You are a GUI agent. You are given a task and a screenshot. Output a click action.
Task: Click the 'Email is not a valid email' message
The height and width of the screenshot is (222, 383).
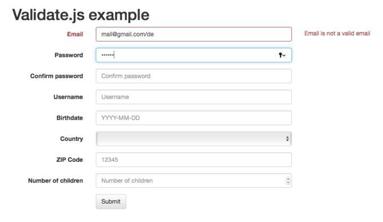click(x=337, y=33)
